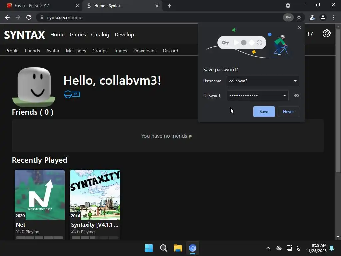The width and height of the screenshot is (341, 256).
Task: Open the Syntaxity game thumbnail
Action: (95, 195)
